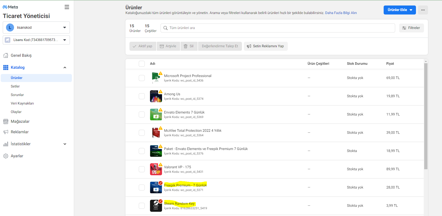442x216 pixels.
Task: Select the Steam Random Key checkbox
Action: coord(142,206)
